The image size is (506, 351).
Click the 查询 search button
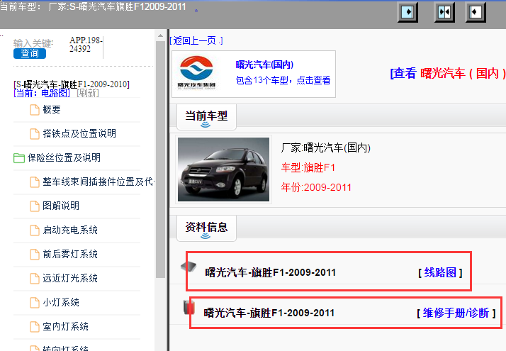point(30,54)
